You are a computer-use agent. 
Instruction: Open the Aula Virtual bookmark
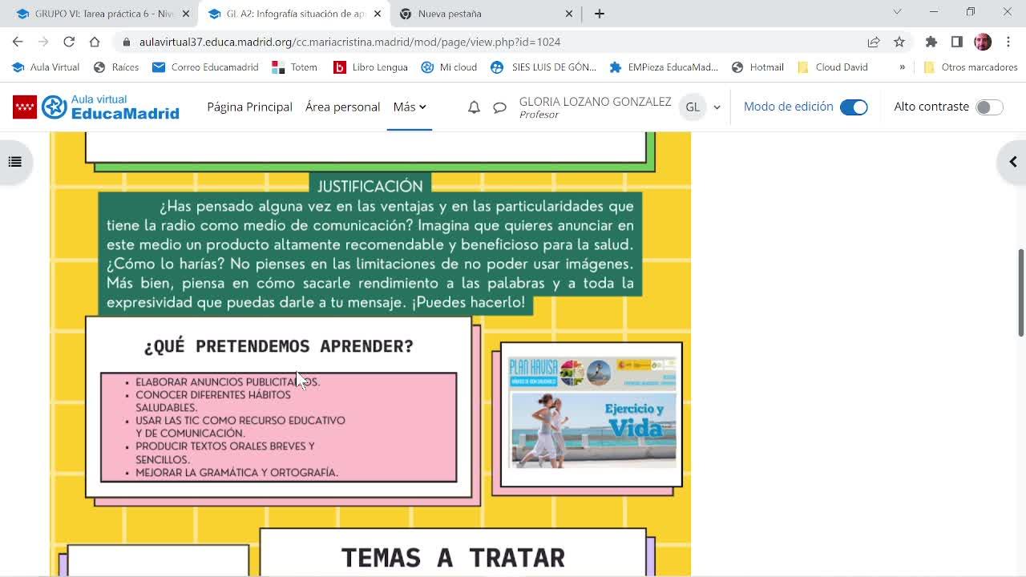[x=46, y=67]
